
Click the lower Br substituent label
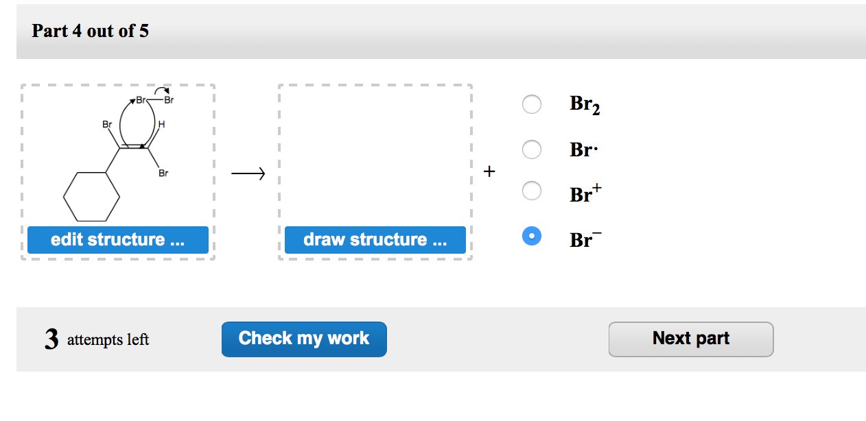click(x=162, y=173)
